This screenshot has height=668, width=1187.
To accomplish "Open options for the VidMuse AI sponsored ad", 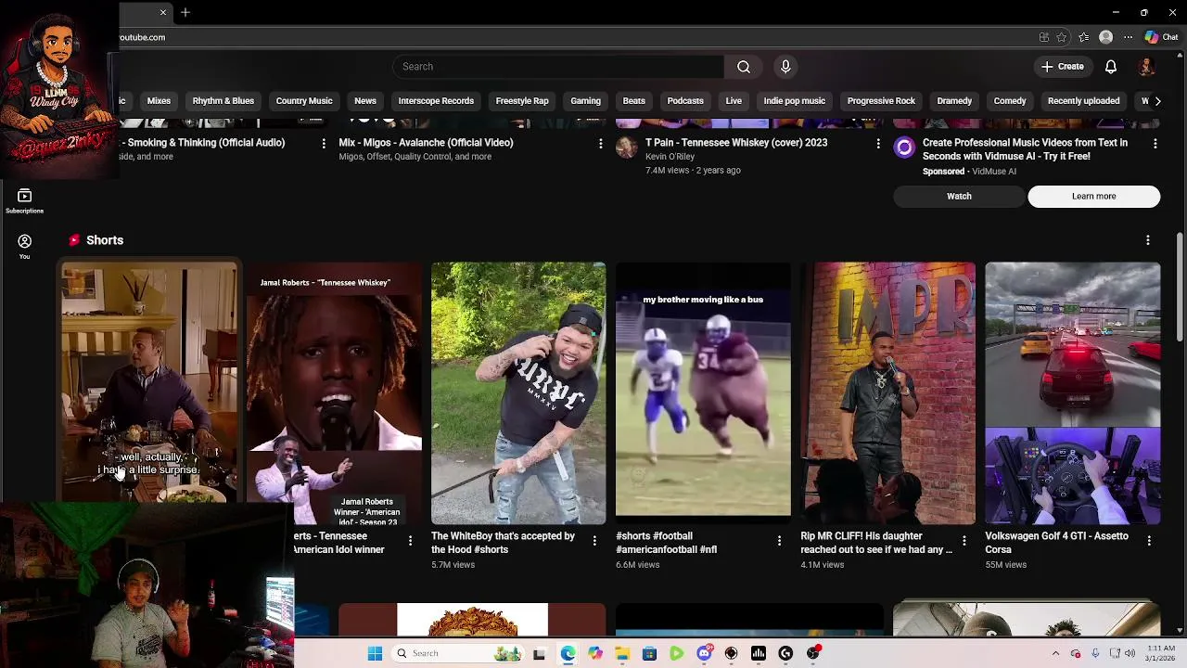I will pos(1155,144).
